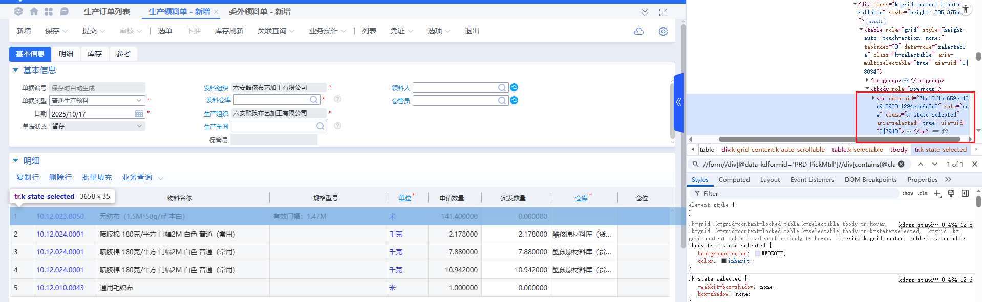Expand the colgroup node in DOM tree
Image resolution: width=982 pixels, height=302 pixels.
pyautogui.click(x=867, y=80)
